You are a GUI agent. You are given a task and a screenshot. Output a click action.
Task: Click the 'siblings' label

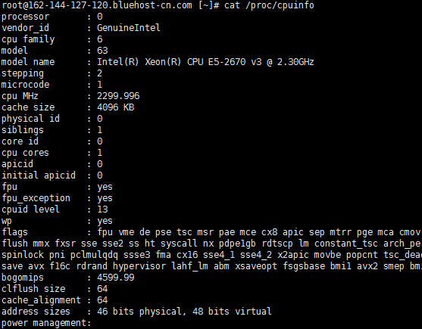click(x=22, y=130)
